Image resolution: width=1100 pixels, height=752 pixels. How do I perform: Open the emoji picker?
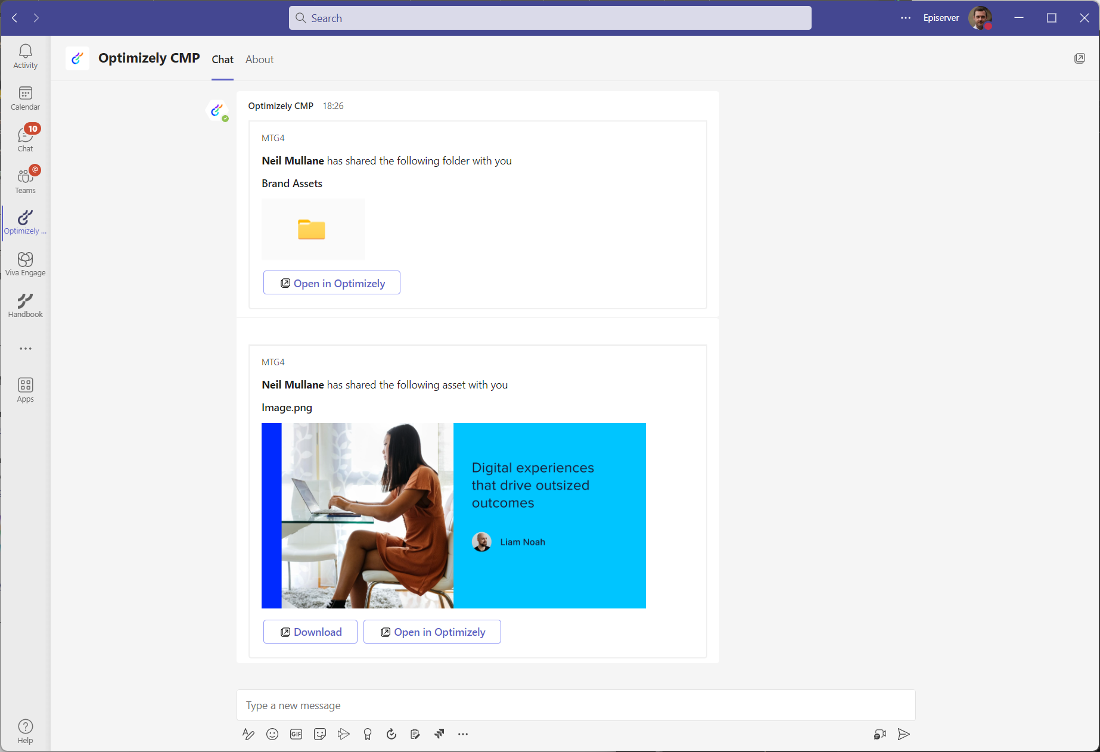(272, 734)
